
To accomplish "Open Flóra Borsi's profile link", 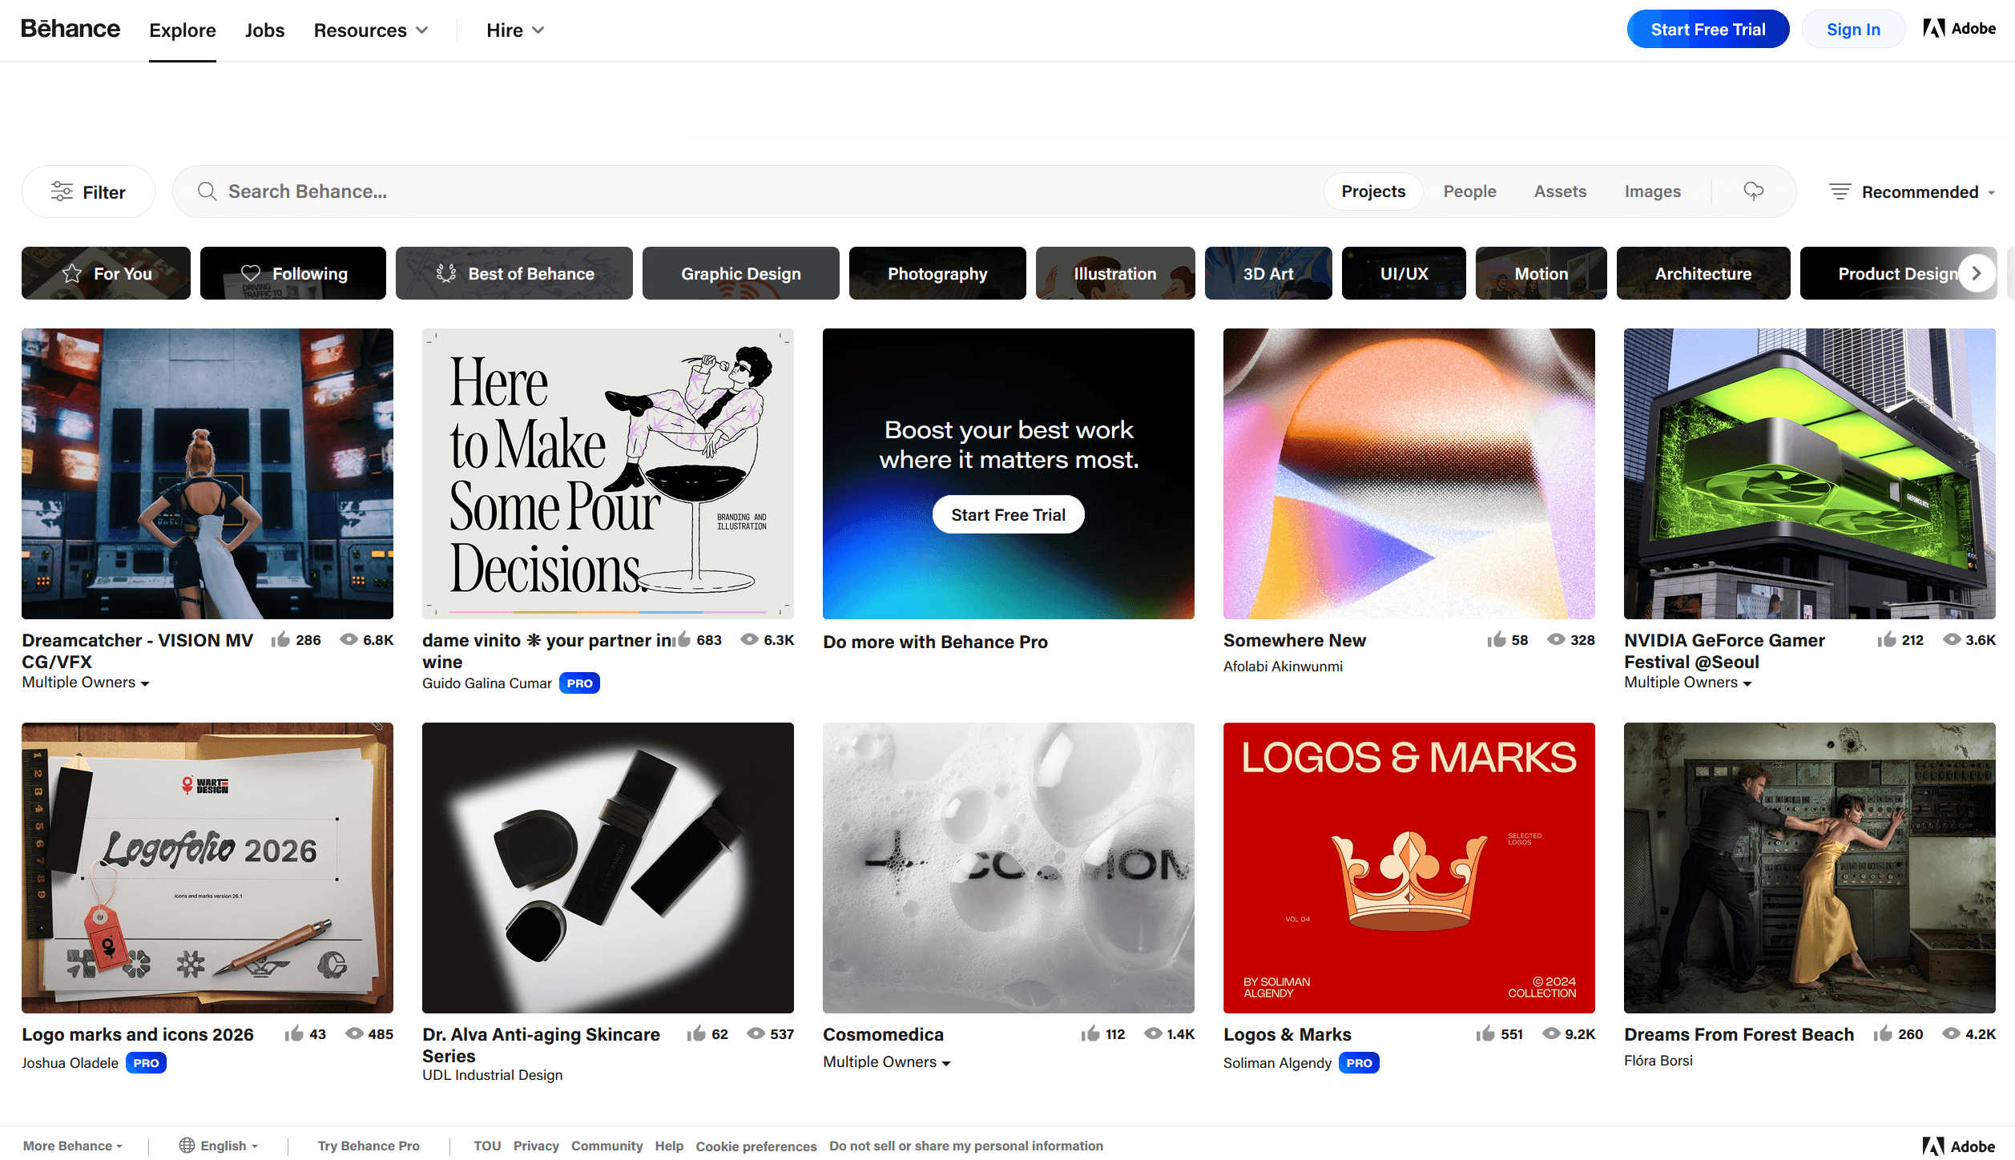I will point(1658,1060).
